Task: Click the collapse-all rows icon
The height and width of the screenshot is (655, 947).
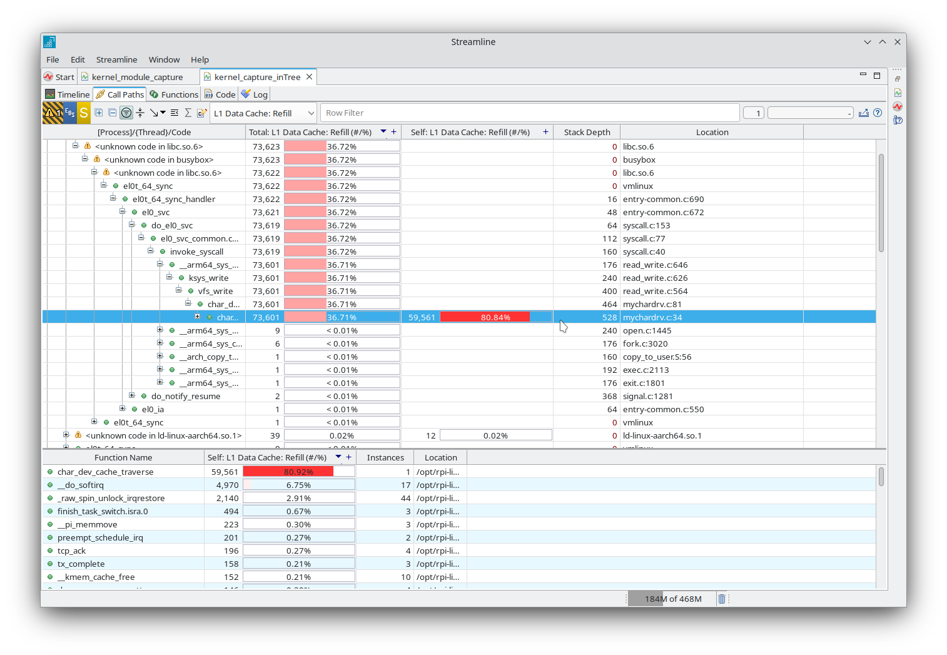Action: 112,113
